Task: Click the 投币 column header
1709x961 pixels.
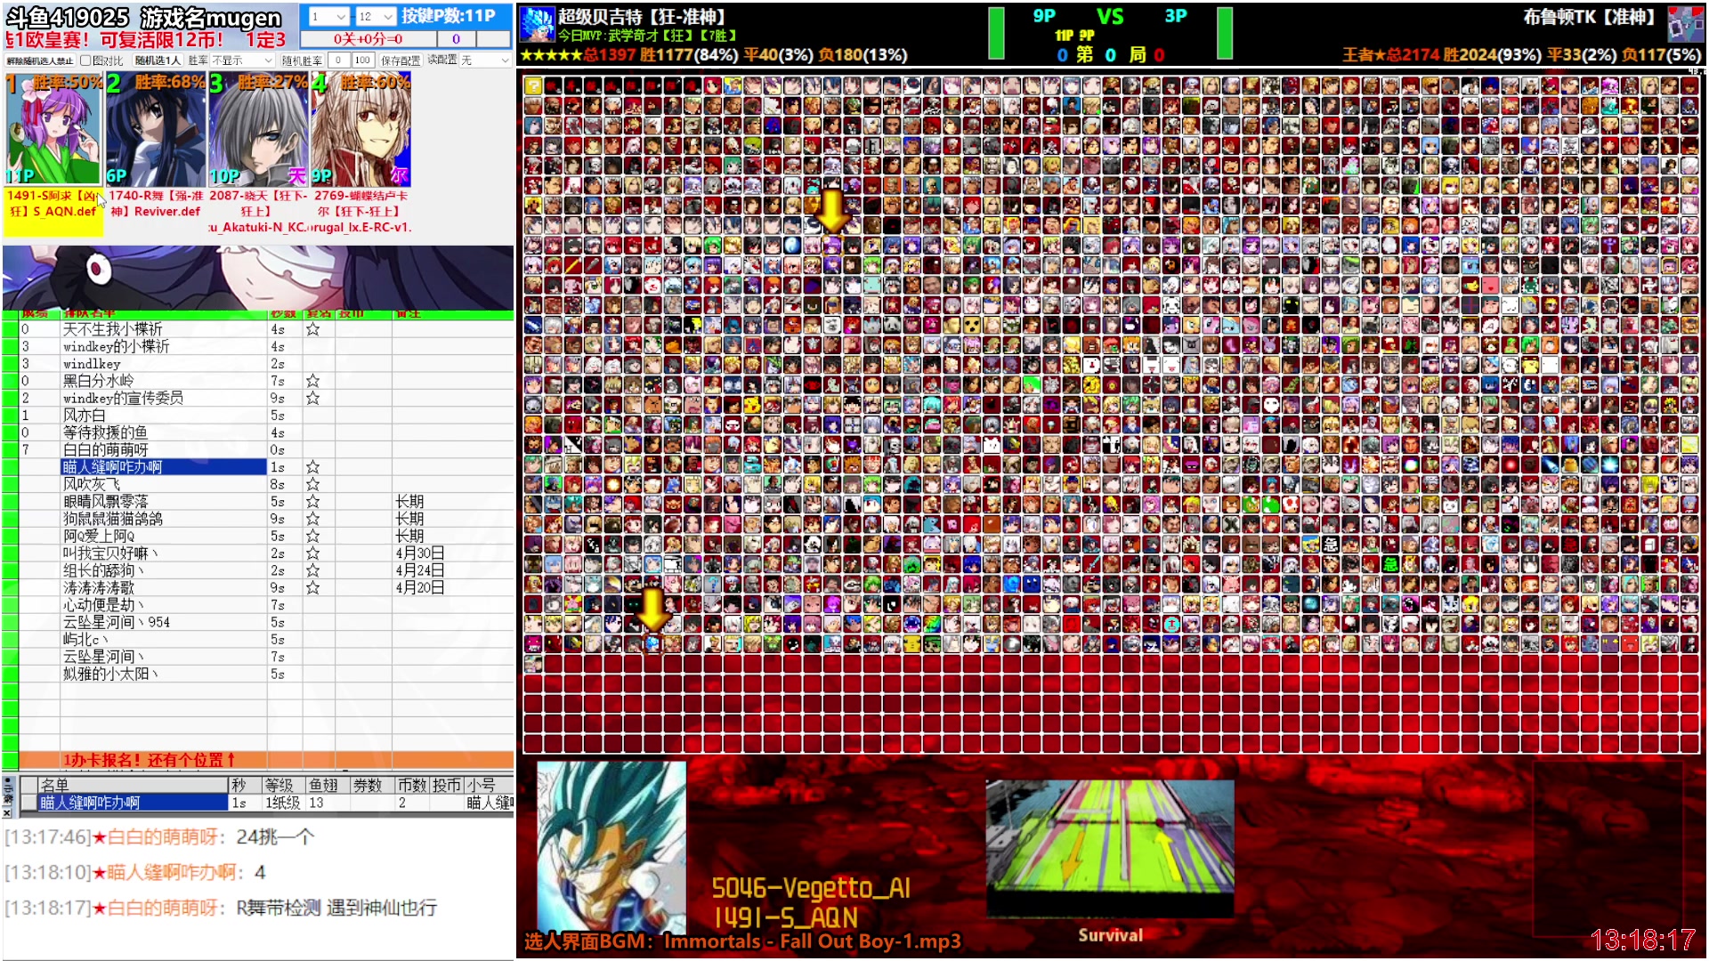Action: point(447,785)
